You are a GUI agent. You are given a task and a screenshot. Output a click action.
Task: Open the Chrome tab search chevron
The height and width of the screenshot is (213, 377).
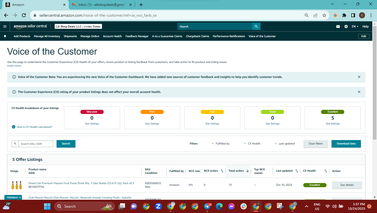tap(333, 4)
